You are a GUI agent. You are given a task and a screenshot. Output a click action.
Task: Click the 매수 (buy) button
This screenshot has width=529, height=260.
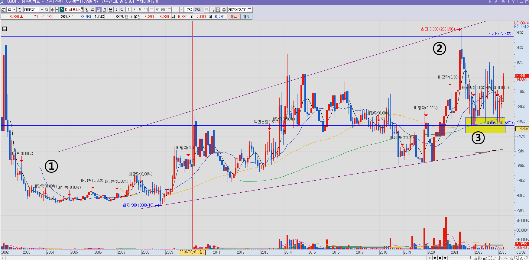234,17
